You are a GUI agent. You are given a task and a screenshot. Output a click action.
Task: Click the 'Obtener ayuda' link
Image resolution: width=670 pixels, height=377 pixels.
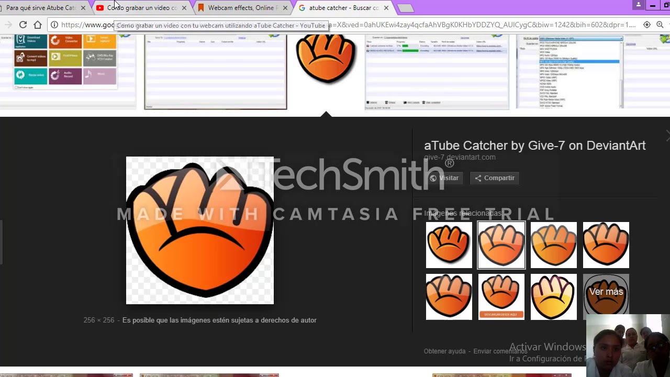tap(444, 351)
